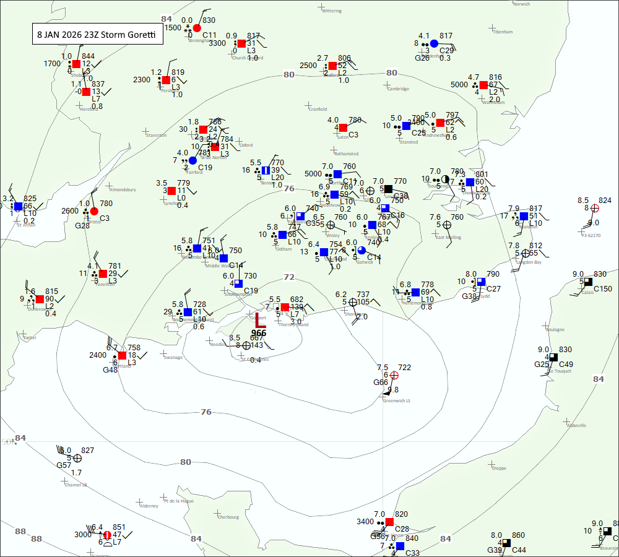Click the Gatwick half-filled blue circle marker
This screenshot has height=557, width=619.
coord(361,250)
